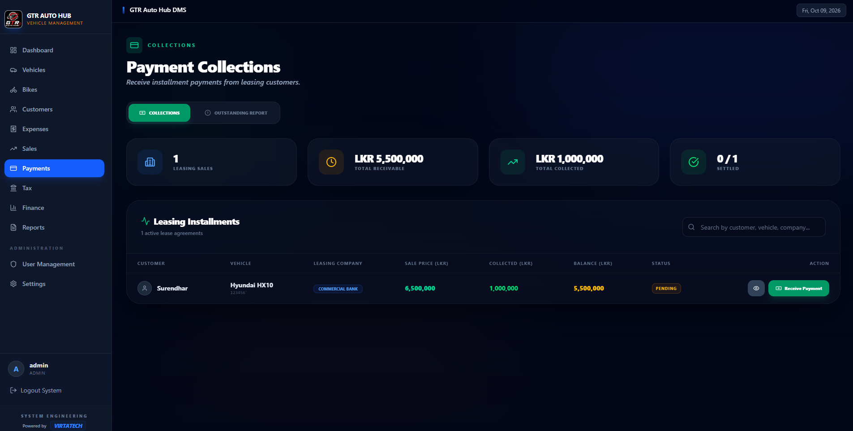The height and width of the screenshot is (431, 853).
Task: Click Logout System
Action: pos(36,390)
